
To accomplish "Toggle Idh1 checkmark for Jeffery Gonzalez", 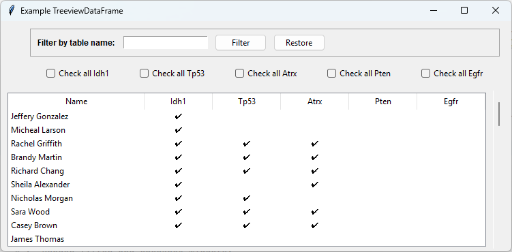I will click(179, 116).
